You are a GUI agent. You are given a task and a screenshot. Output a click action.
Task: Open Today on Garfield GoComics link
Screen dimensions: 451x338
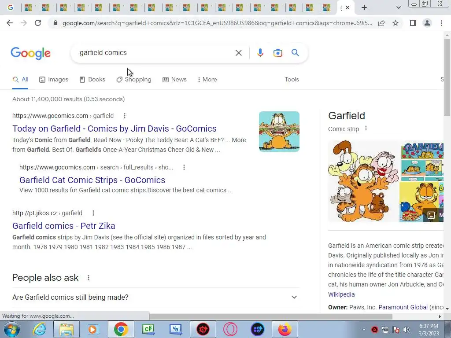click(115, 129)
